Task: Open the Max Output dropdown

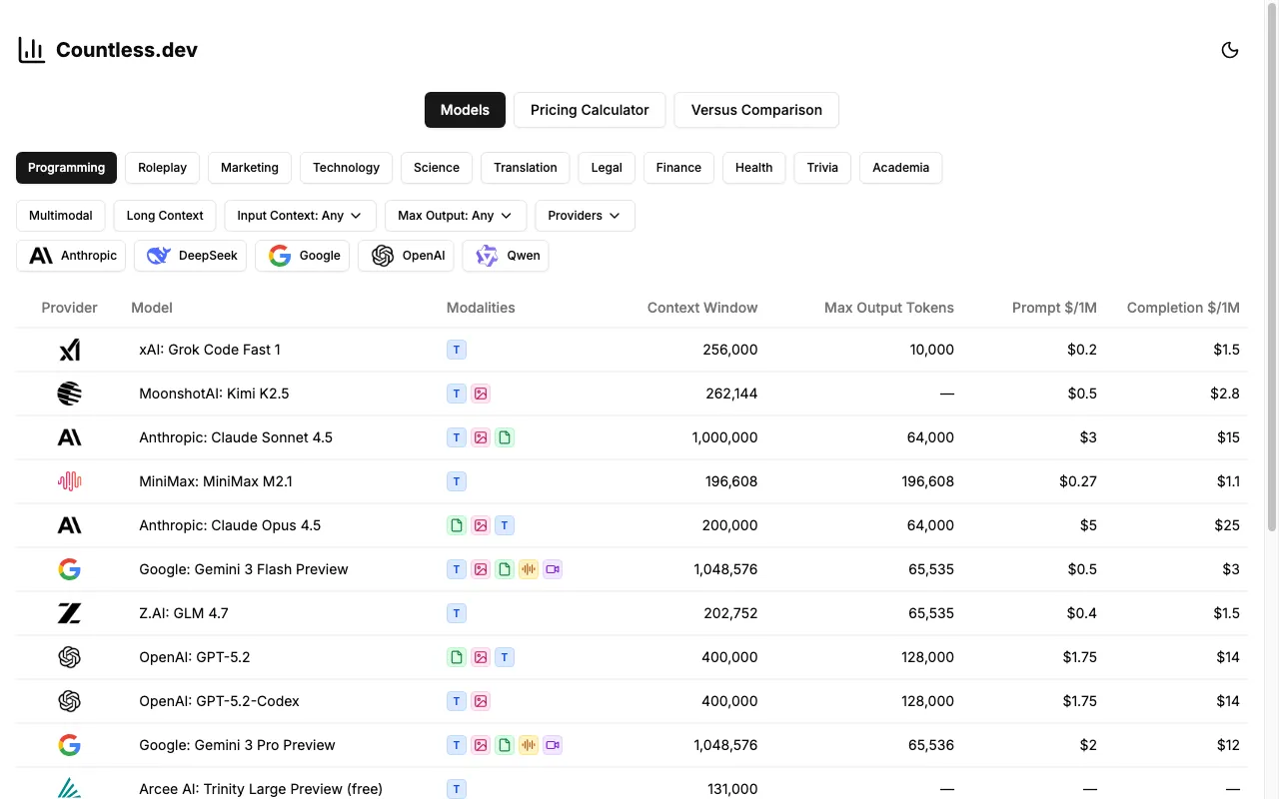Action: click(456, 216)
